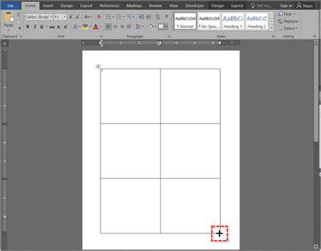The image size is (321, 251).
Task: Apply subscript formatting
Action: tap(59, 27)
